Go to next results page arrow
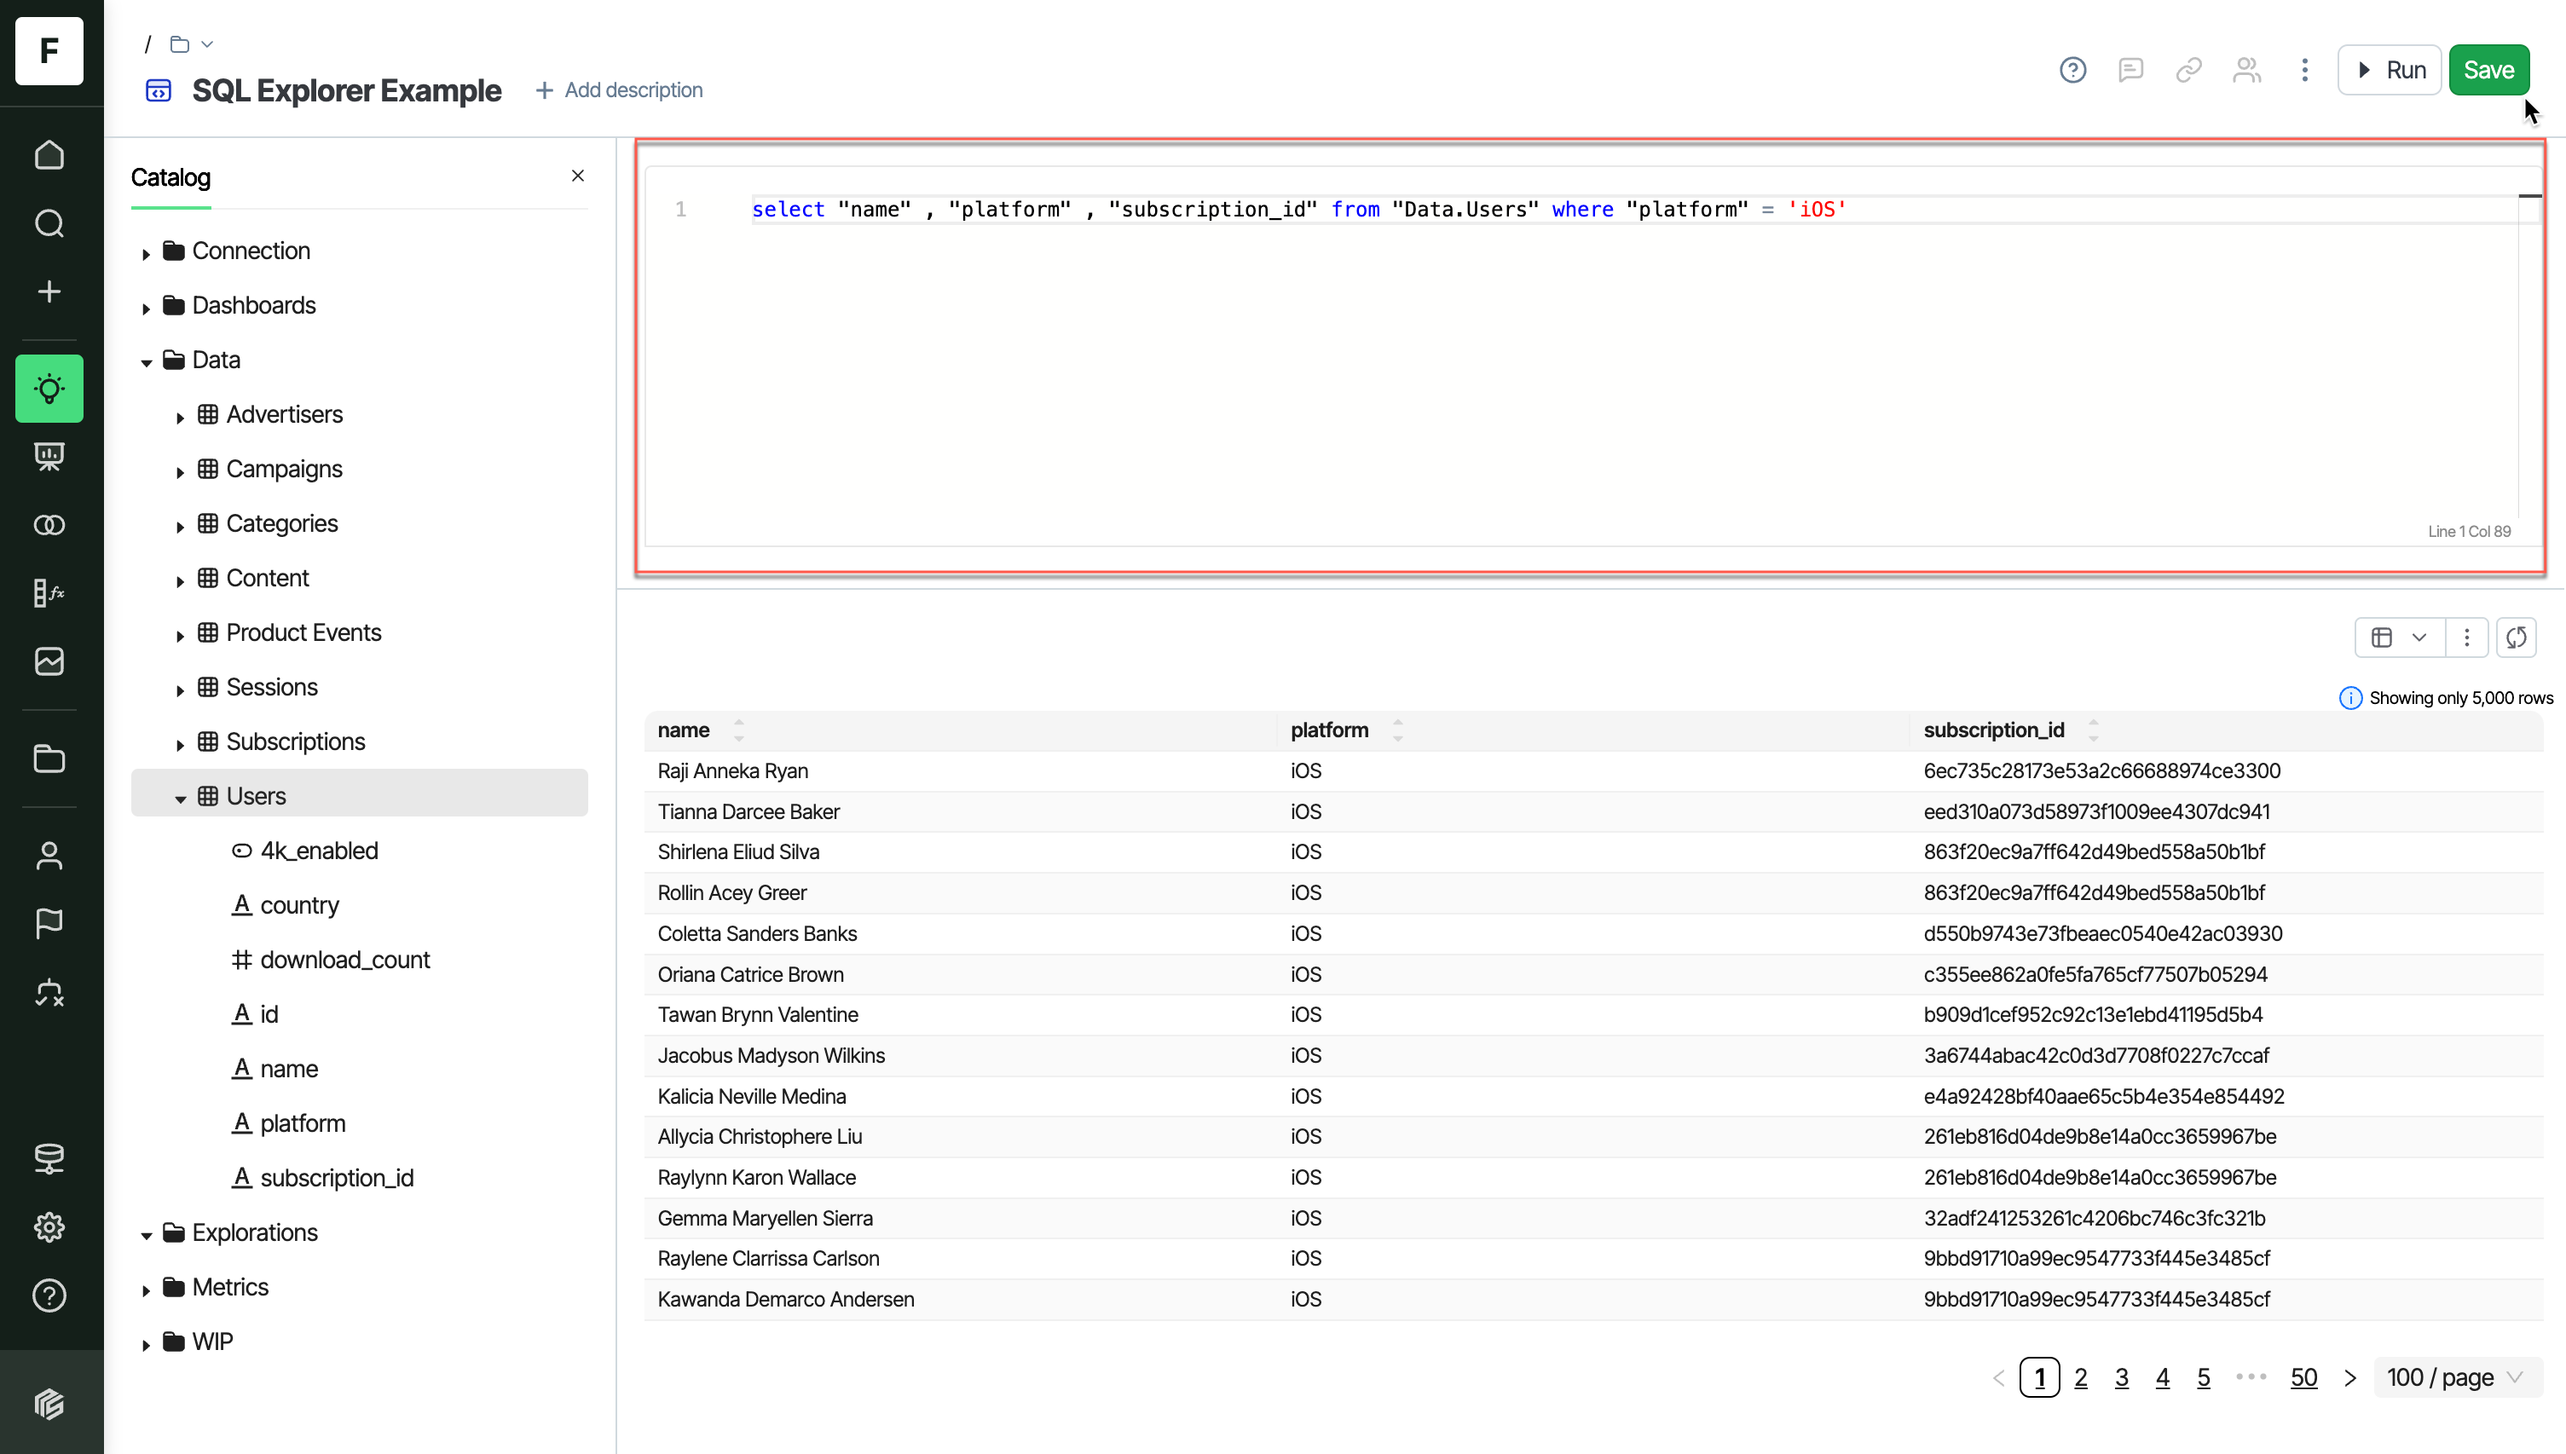The image size is (2566, 1454). tap(2350, 1378)
